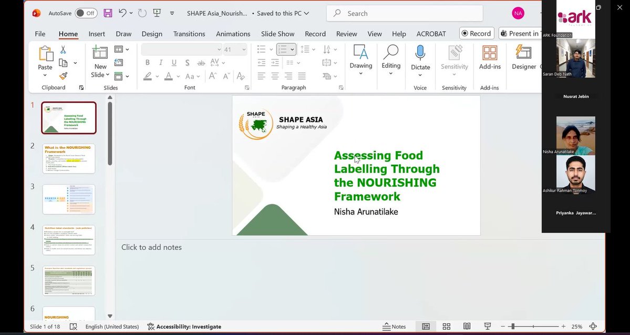
Task: Click the Accessibility: Investigate status
Action: [x=184, y=327]
